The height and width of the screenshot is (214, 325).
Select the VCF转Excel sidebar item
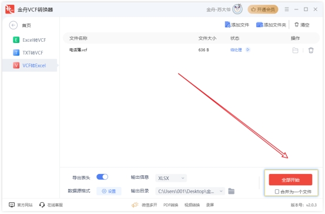coord(29,65)
